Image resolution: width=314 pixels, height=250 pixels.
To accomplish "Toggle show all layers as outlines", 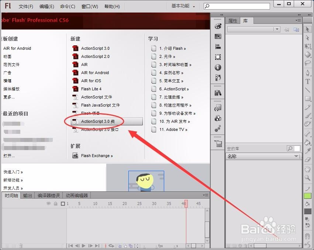I will [63, 204].
